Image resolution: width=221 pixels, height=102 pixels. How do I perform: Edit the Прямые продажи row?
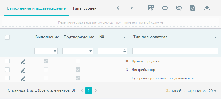coord(23,62)
